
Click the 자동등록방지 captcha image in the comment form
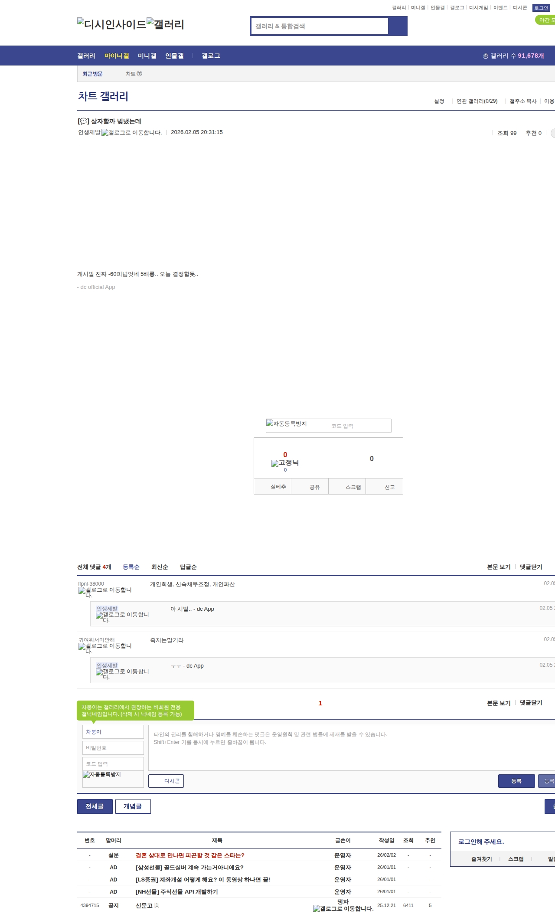click(x=102, y=774)
